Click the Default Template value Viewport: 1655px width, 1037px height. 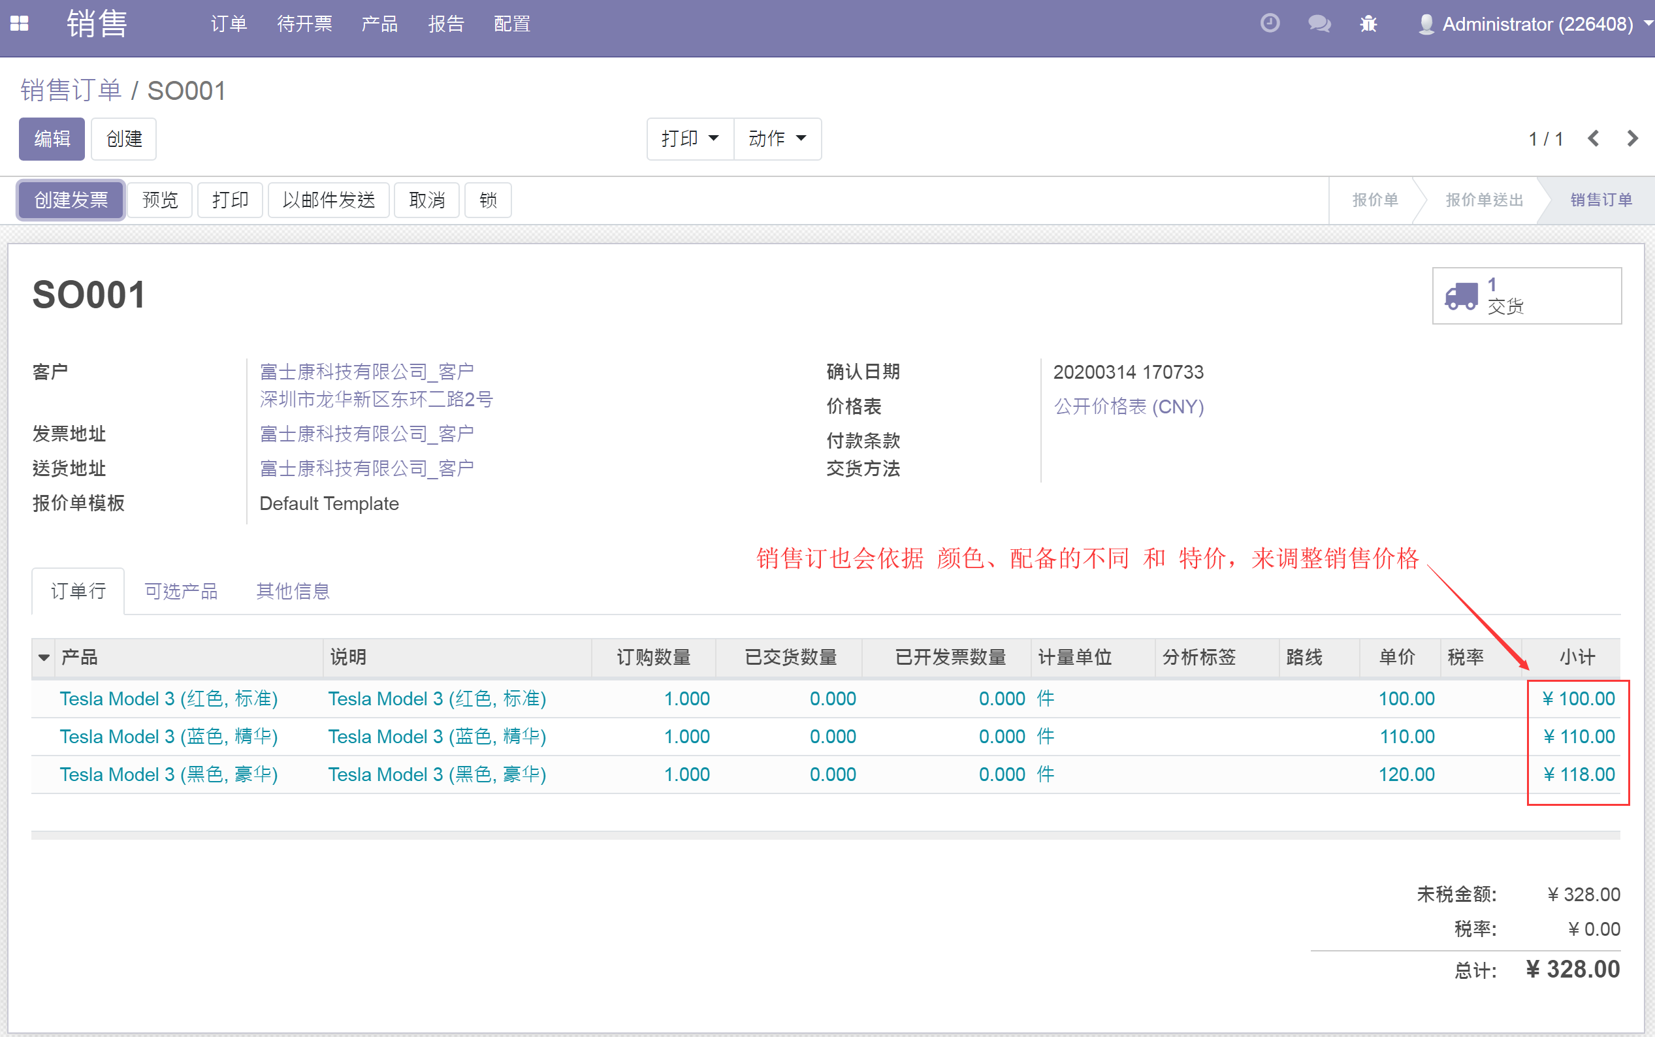click(x=329, y=503)
